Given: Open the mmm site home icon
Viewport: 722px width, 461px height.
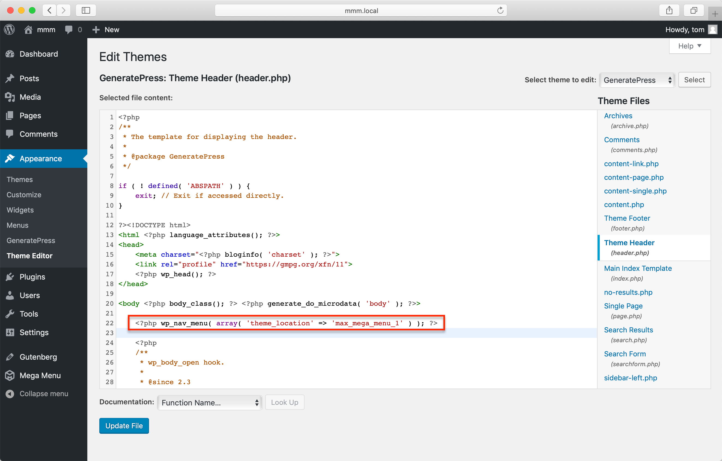Looking at the screenshot, I should (28, 29).
